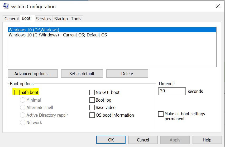
Task: Open the Services tab
Action: [x=44, y=19]
